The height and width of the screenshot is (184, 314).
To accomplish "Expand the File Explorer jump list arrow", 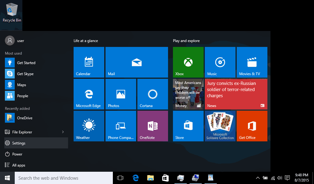I will (x=63, y=132).
